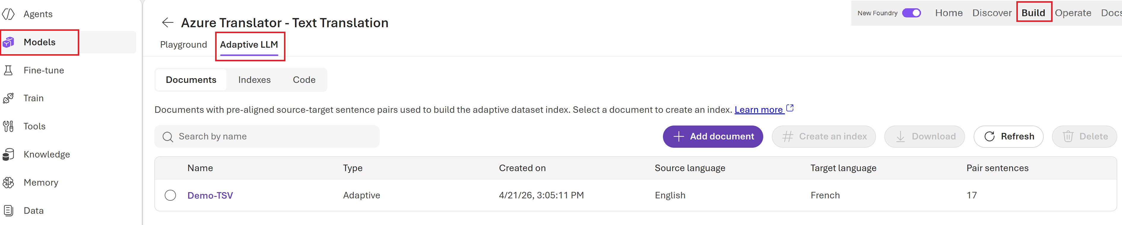Click the 17 pair sentences cell
The height and width of the screenshot is (225, 1122).
tap(971, 195)
